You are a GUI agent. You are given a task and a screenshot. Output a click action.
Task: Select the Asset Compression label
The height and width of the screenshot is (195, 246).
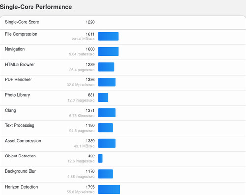point(23,141)
